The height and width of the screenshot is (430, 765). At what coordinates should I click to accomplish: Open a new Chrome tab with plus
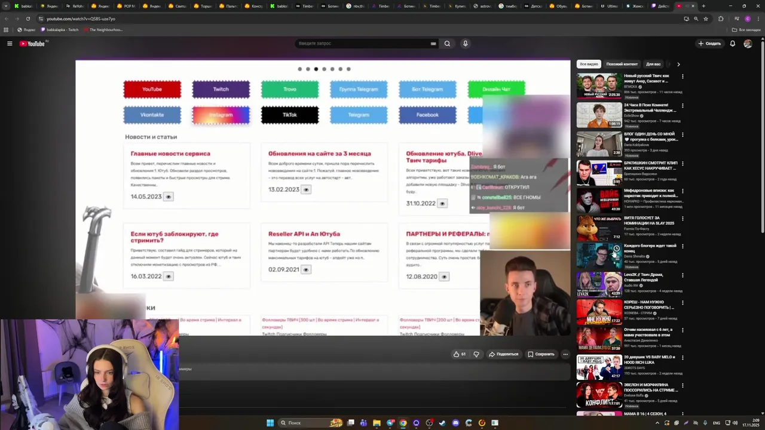pos(703,6)
